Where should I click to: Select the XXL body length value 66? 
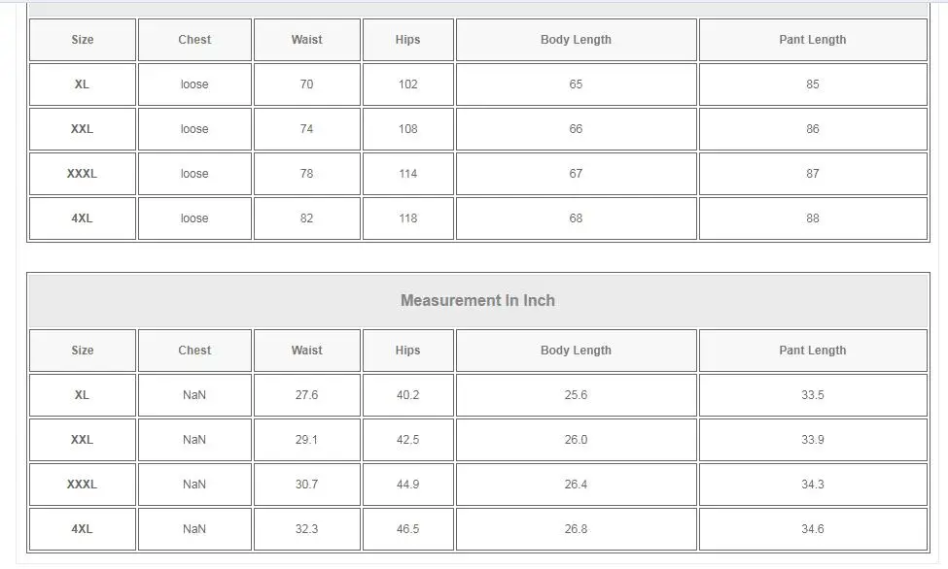pyautogui.click(x=576, y=129)
